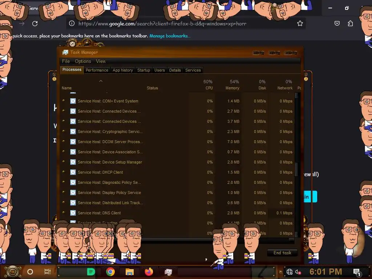372x279 pixels.
Task: Click the Firefox address bar URL
Action: (162, 24)
